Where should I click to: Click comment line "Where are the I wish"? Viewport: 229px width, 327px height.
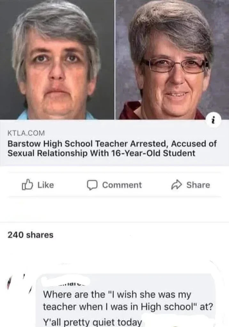(117, 295)
